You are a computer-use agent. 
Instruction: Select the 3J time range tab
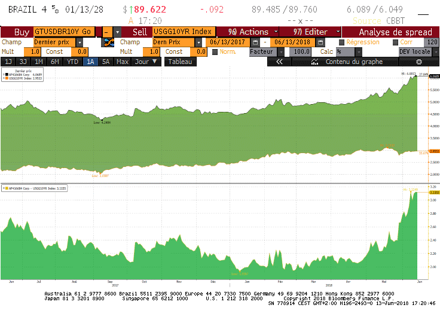coord(23,62)
